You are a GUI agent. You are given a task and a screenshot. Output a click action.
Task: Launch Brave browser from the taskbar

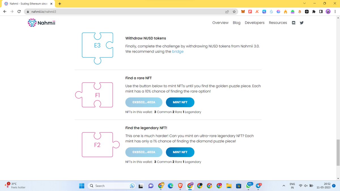(x=180, y=186)
